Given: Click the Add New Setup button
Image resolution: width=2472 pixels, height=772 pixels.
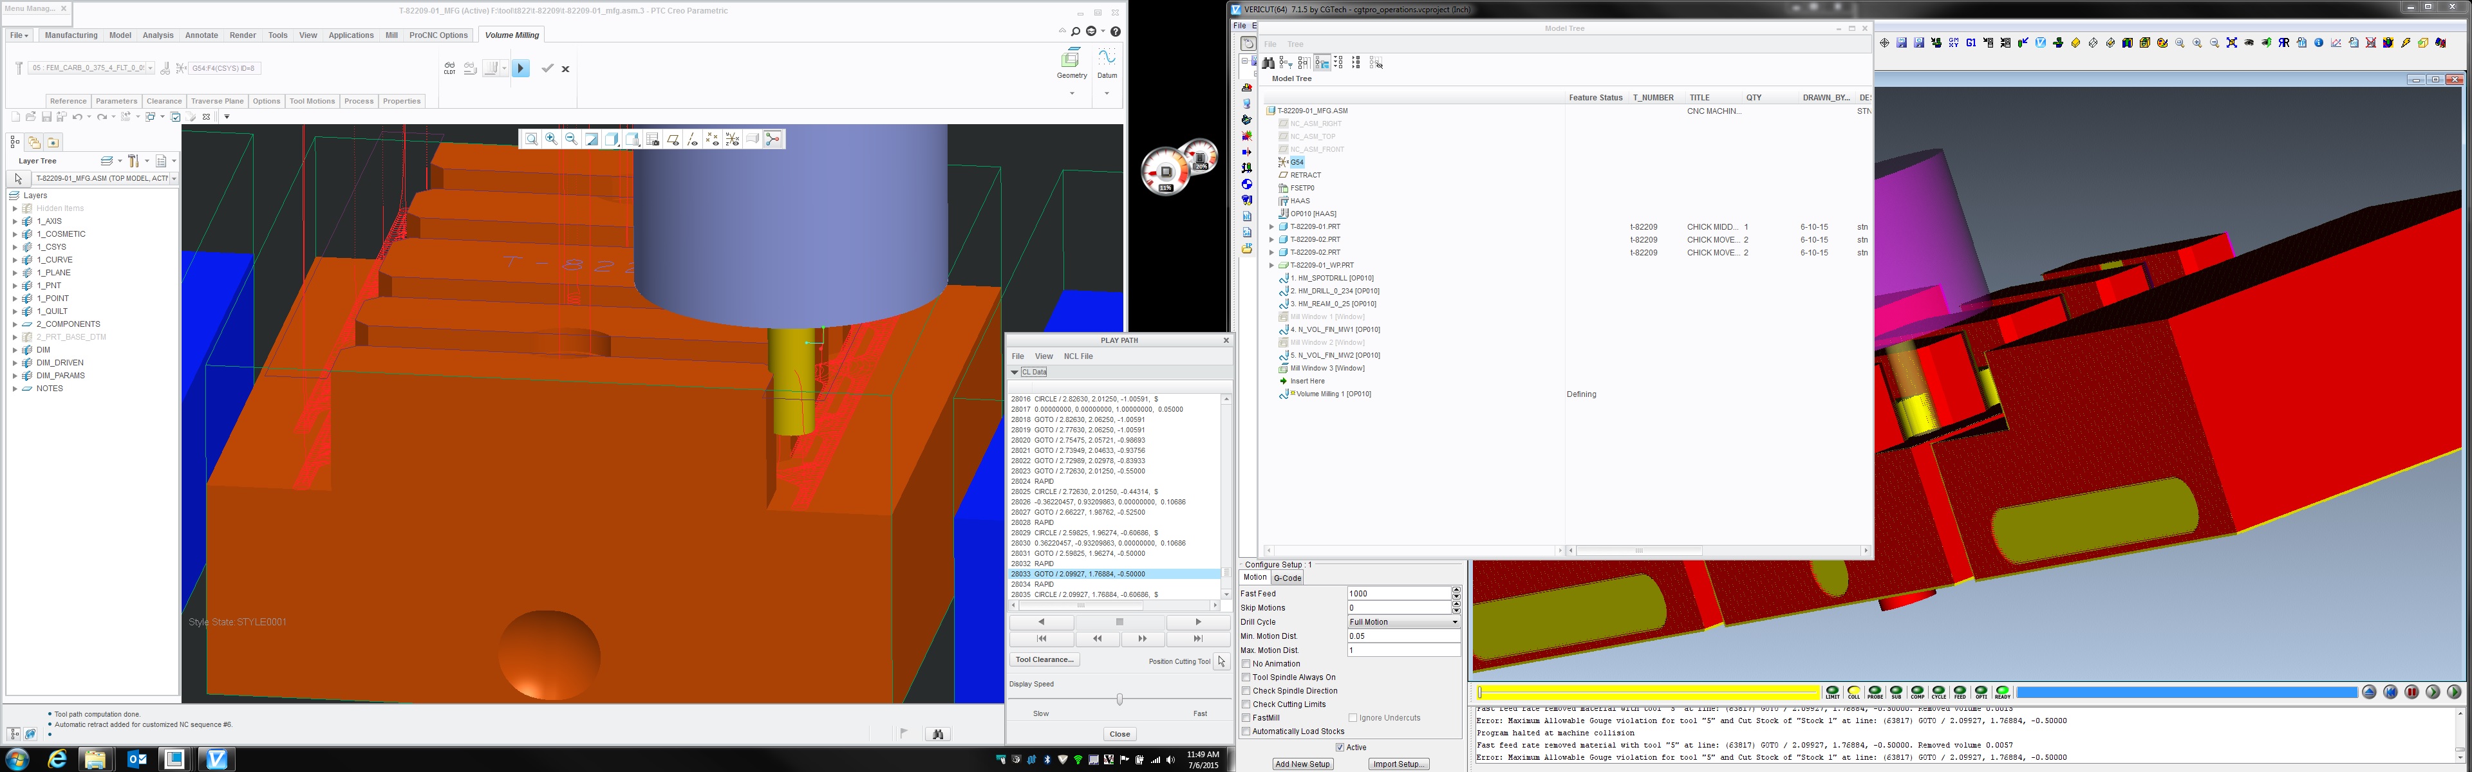Looking at the screenshot, I should pyautogui.click(x=1302, y=764).
